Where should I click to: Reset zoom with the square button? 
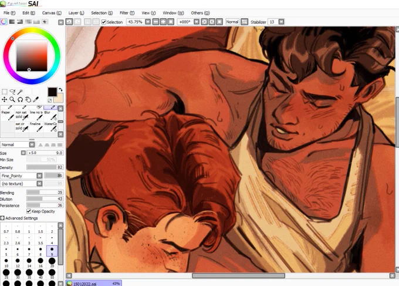(x=171, y=22)
